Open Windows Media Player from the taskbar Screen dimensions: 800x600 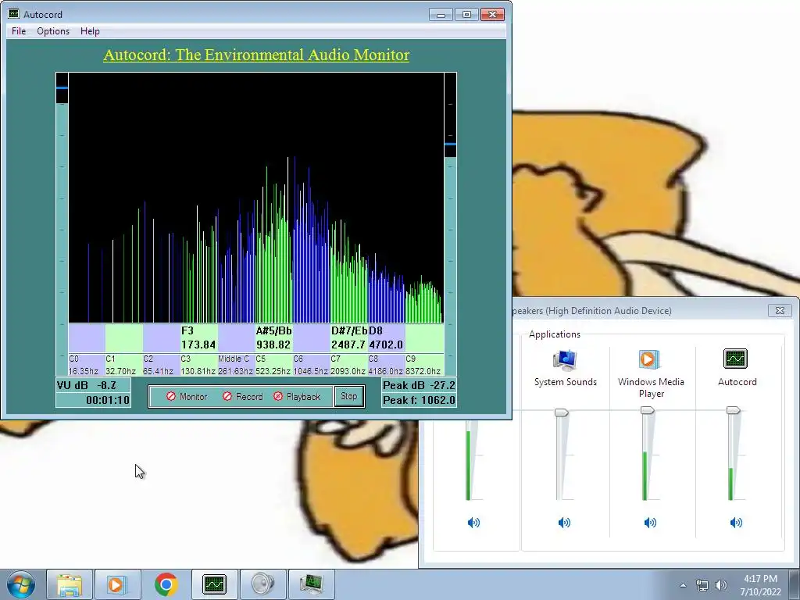pyautogui.click(x=117, y=584)
